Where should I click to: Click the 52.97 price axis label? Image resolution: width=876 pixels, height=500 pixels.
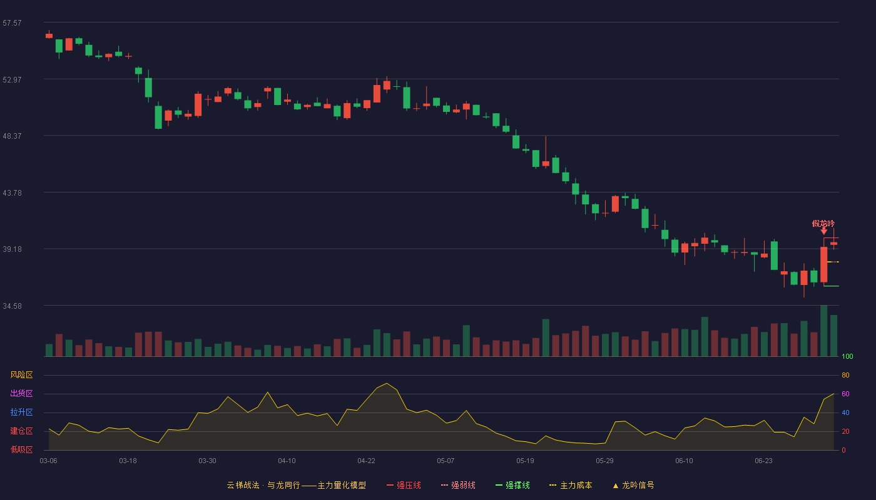point(12,79)
